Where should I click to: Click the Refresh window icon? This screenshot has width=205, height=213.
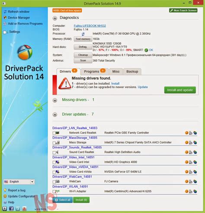click(5, 12)
